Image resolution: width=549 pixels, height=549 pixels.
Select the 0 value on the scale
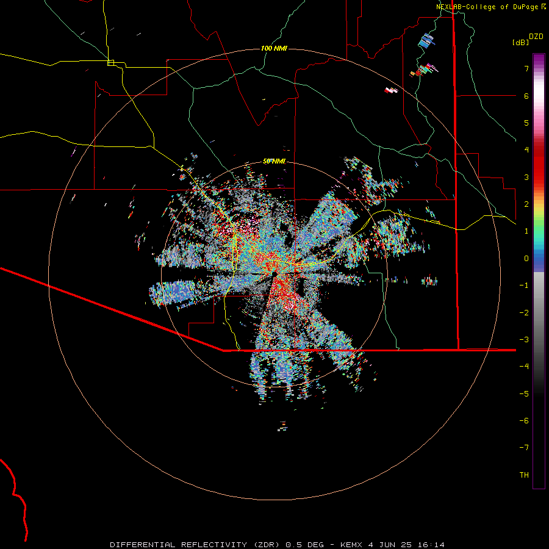526,259
